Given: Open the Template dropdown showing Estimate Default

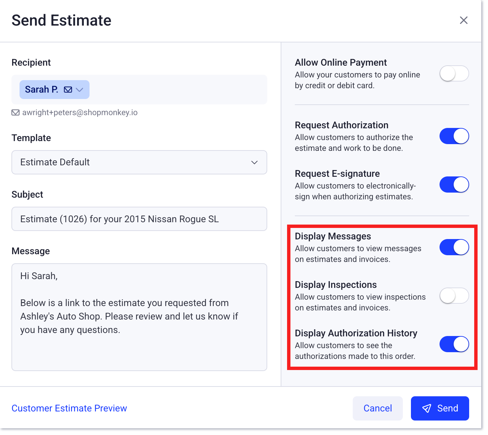Looking at the screenshot, I should (x=139, y=162).
